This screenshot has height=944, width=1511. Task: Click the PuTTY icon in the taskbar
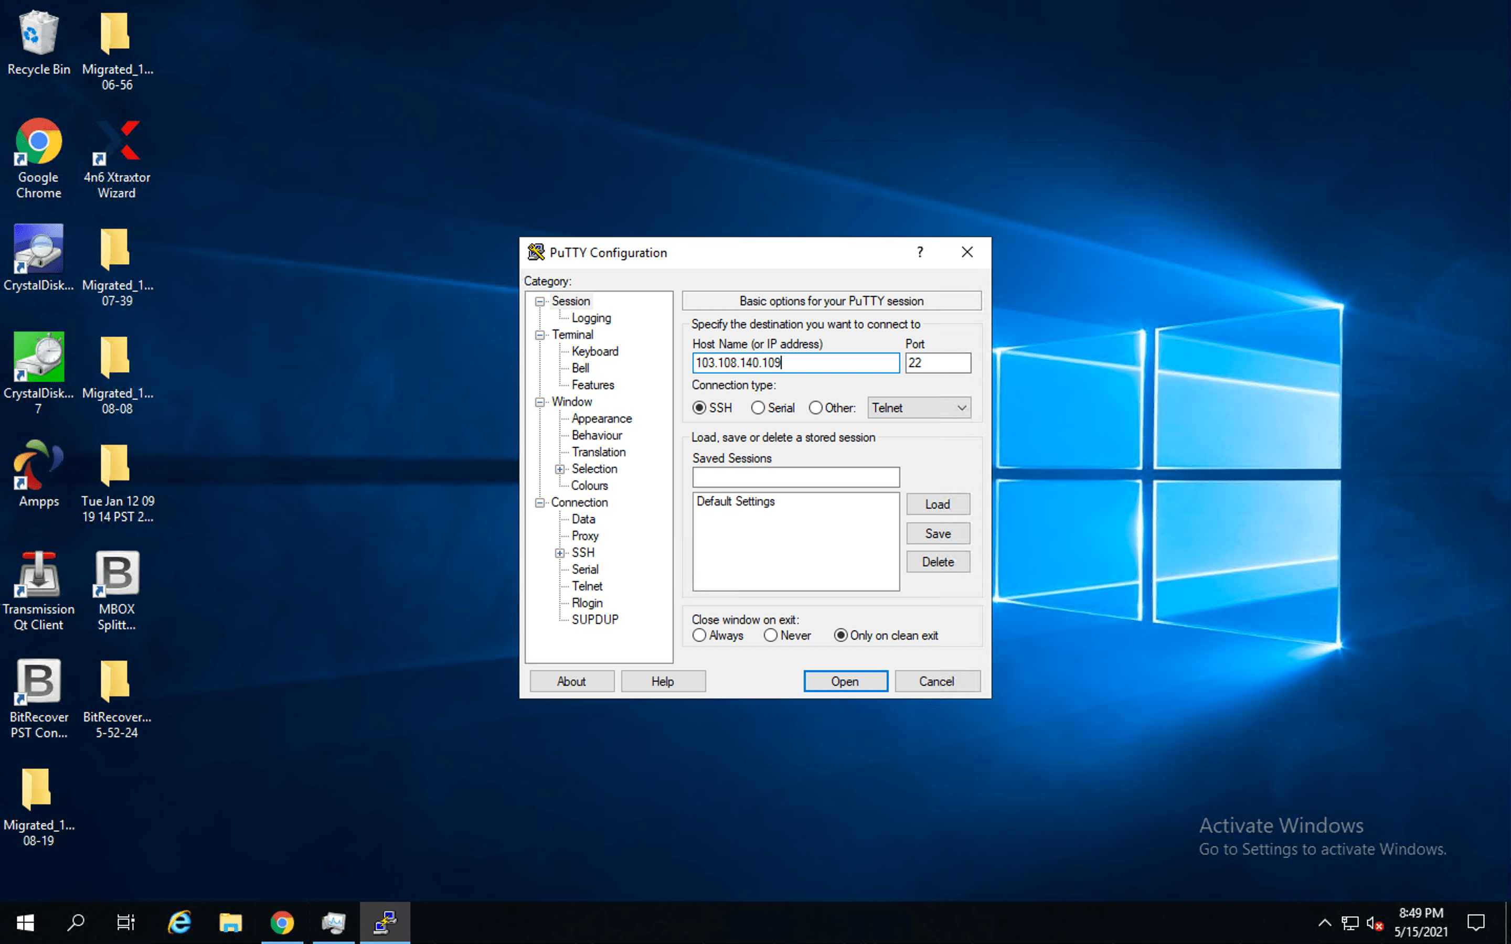pos(385,922)
